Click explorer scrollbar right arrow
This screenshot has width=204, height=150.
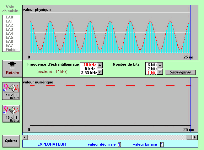click(195, 137)
